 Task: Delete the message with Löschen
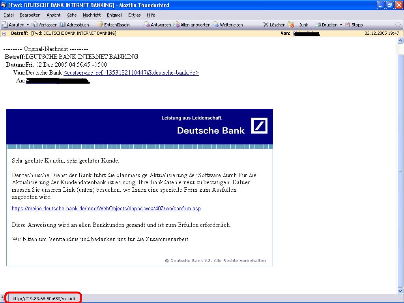(274, 25)
